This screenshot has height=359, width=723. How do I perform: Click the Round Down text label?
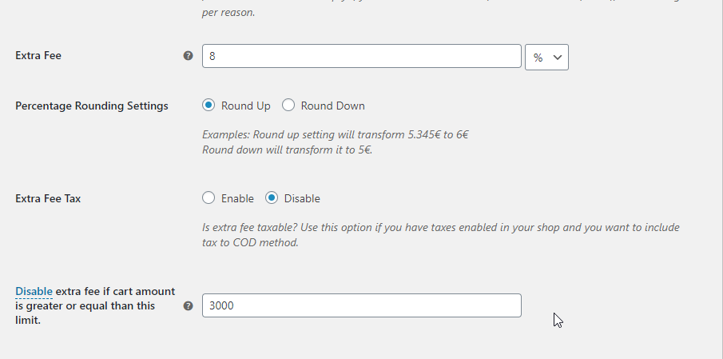click(333, 106)
